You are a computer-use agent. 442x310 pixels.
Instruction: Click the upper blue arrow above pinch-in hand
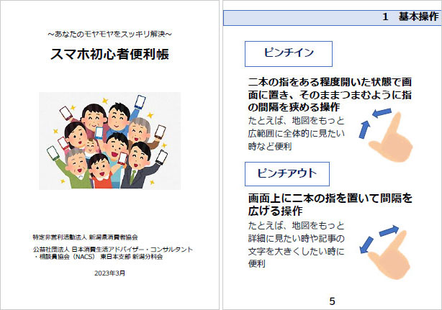coord(382,113)
